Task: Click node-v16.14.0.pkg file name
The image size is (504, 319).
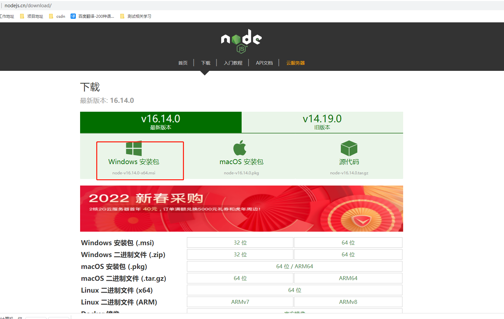Action: click(241, 173)
